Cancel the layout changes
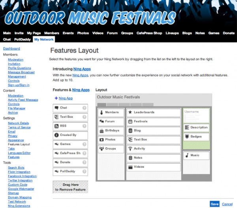Viewport: 237px width, 208px height. point(228,204)
